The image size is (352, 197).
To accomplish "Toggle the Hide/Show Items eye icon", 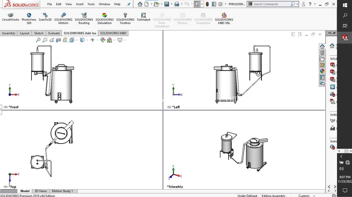I will point(93,40).
